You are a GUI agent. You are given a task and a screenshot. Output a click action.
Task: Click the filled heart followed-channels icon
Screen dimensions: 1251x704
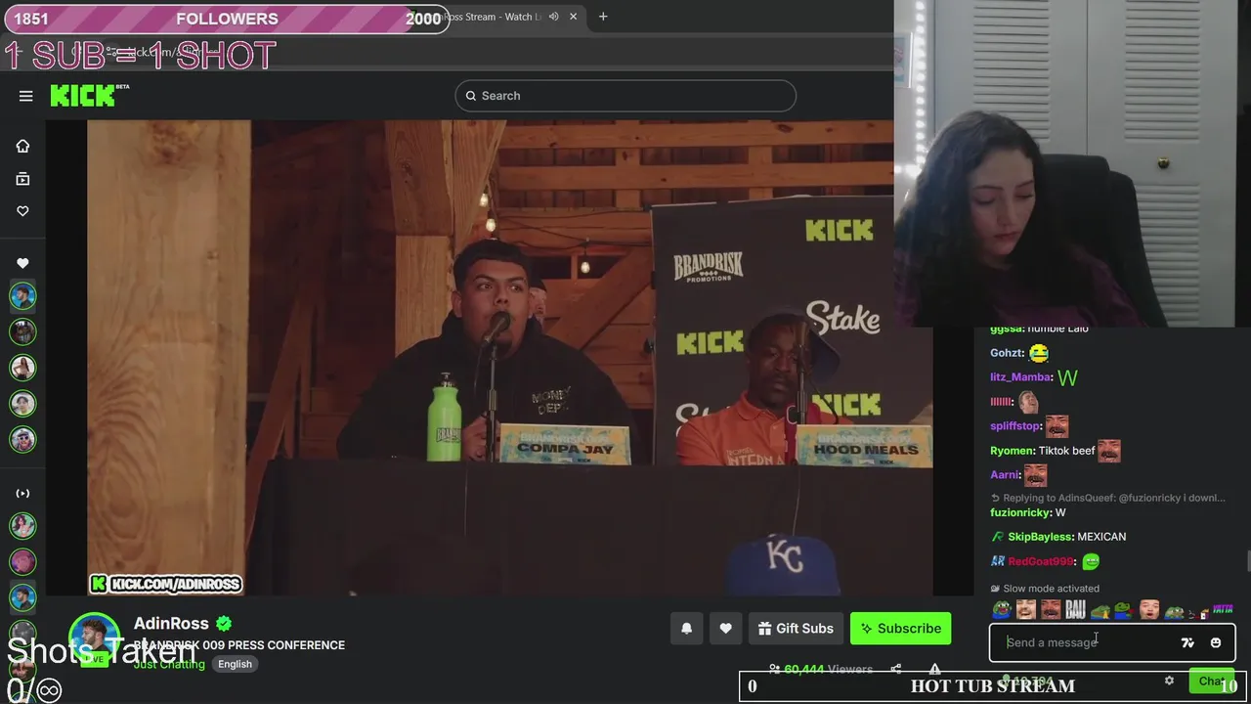point(22,263)
